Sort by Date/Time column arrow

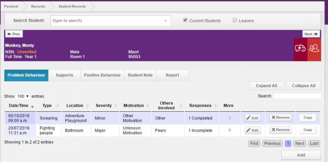32,107
